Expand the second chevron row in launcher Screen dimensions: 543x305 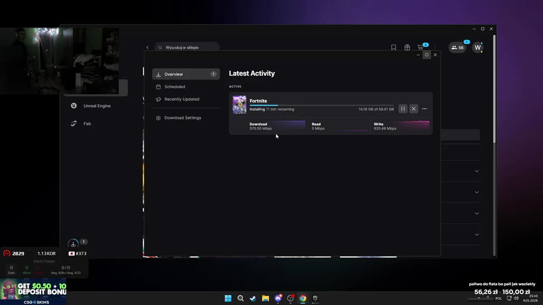(x=477, y=192)
